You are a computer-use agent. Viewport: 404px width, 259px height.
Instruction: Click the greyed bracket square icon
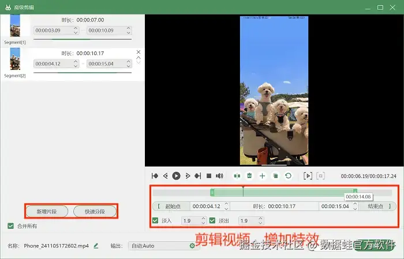click(320, 176)
